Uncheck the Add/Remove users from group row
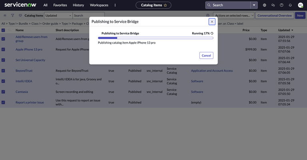 tap(3, 39)
